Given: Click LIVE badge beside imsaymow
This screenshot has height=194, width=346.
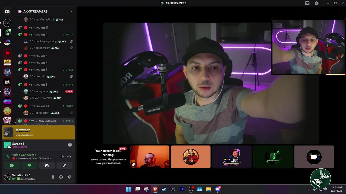Looking at the screenshot, I should pos(69,91).
